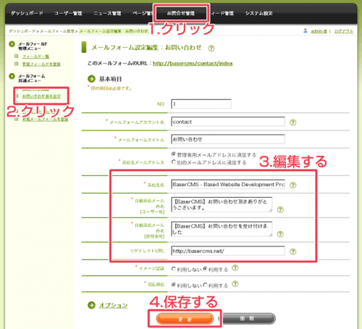Select send to another mail address radio
Image resolution: width=362 pixels, height=329 pixels.
[x=174, y=162]
